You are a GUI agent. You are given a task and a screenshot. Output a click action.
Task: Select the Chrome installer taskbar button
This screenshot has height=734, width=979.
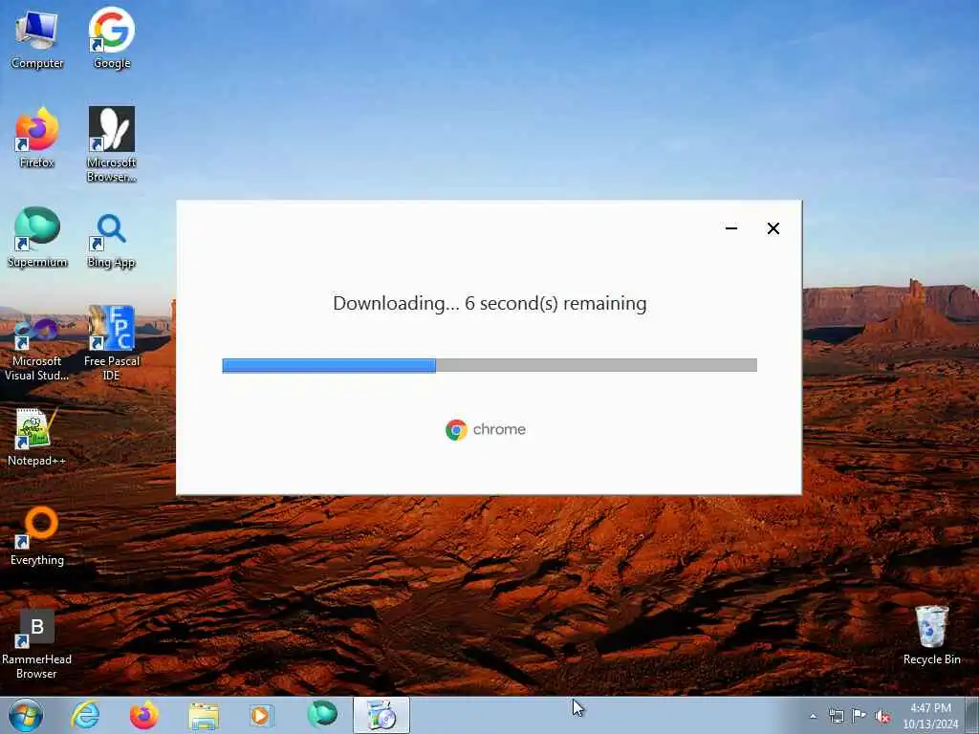381,715
